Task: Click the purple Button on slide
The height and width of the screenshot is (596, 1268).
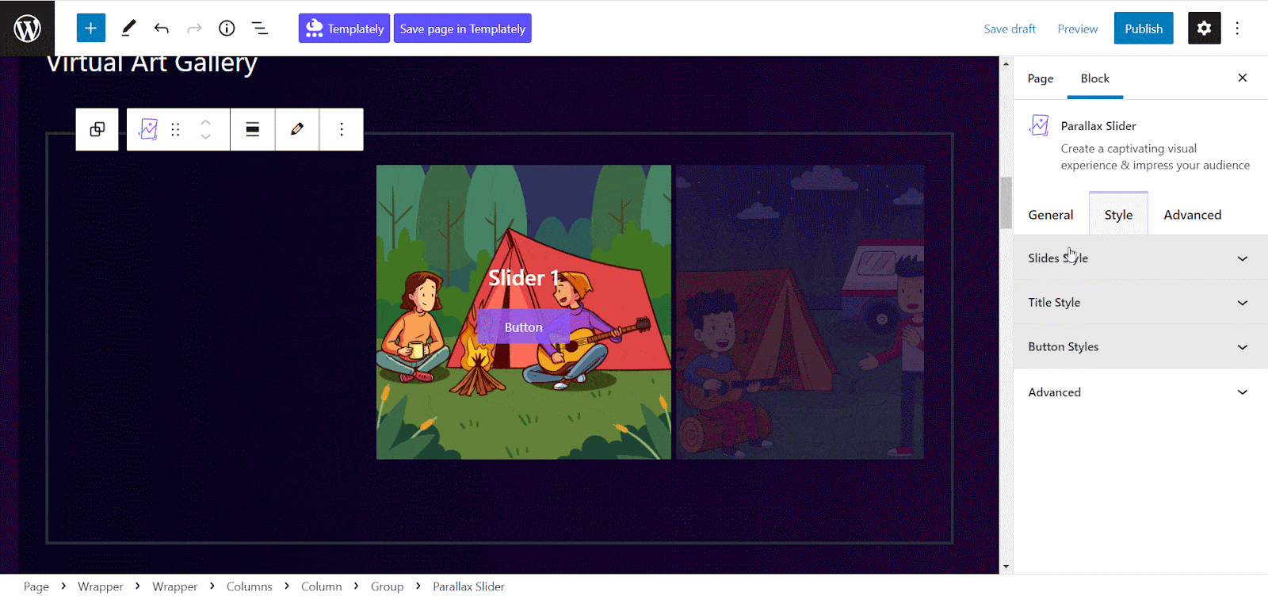Action: tap(523, 327)
